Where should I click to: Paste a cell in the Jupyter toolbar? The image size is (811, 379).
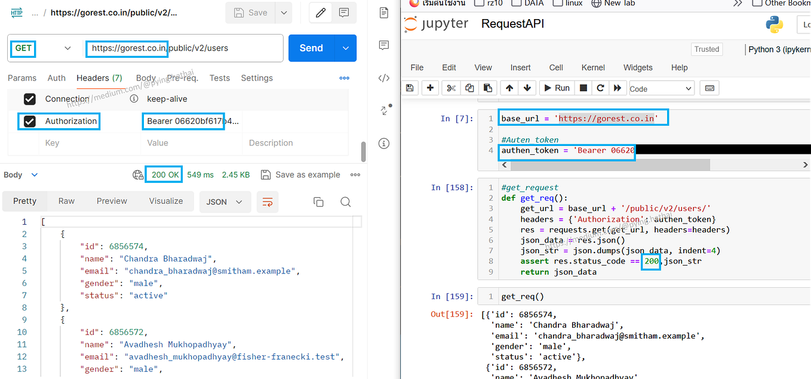click(x=489, y=88)
